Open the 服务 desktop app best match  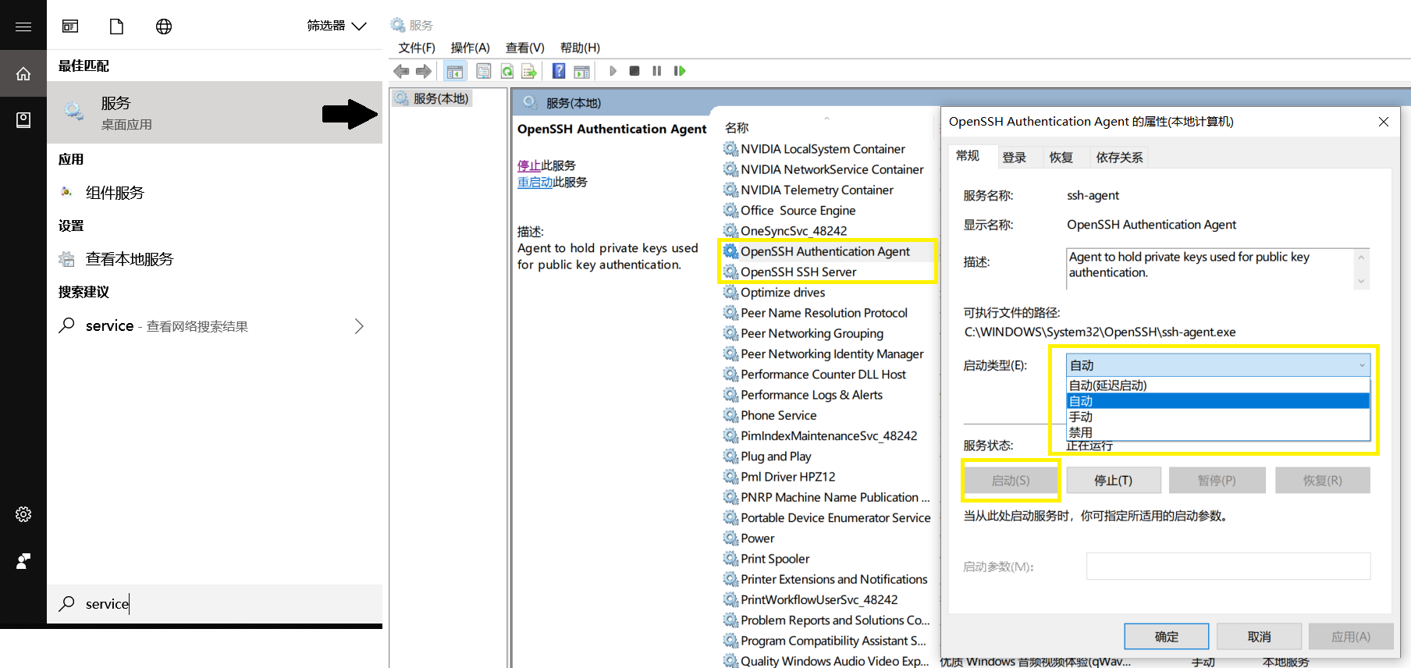point(215,112)
